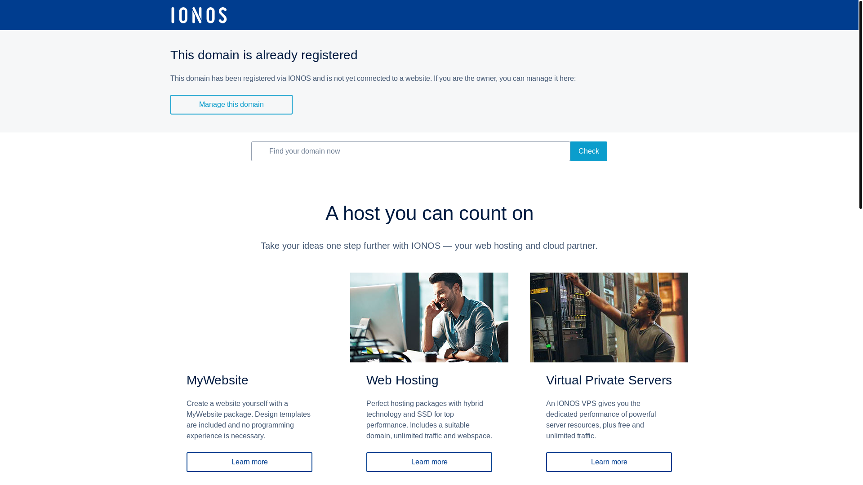The width and height of the screenshot is (863, 485).
Task: Click the 'registered via IONOS' notice text
Action: click(373, 79)
